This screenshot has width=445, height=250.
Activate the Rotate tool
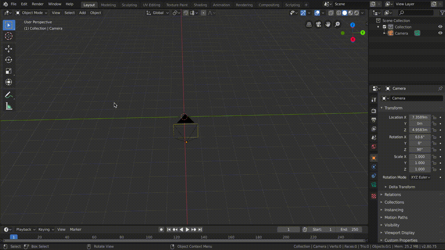tap(9, 60)
